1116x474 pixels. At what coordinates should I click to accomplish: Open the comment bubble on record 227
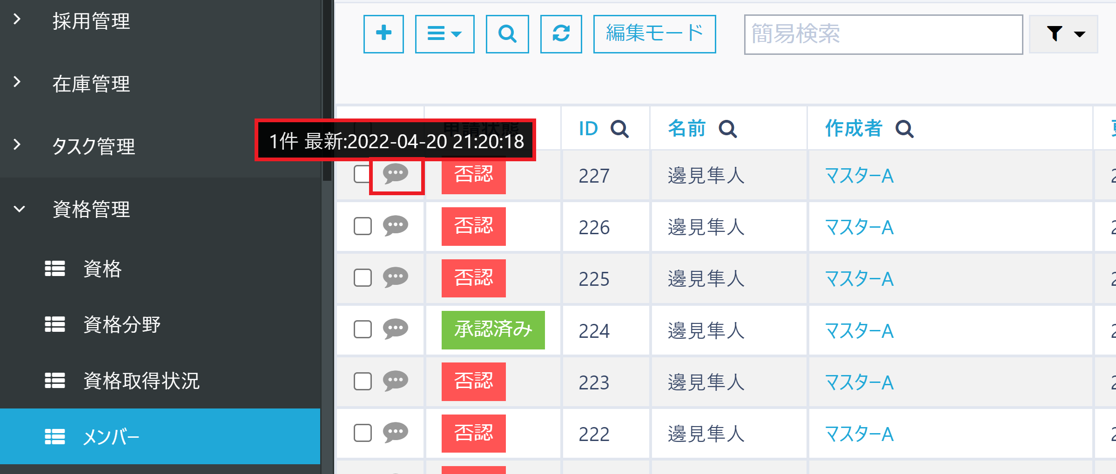(x=396, y=175)
